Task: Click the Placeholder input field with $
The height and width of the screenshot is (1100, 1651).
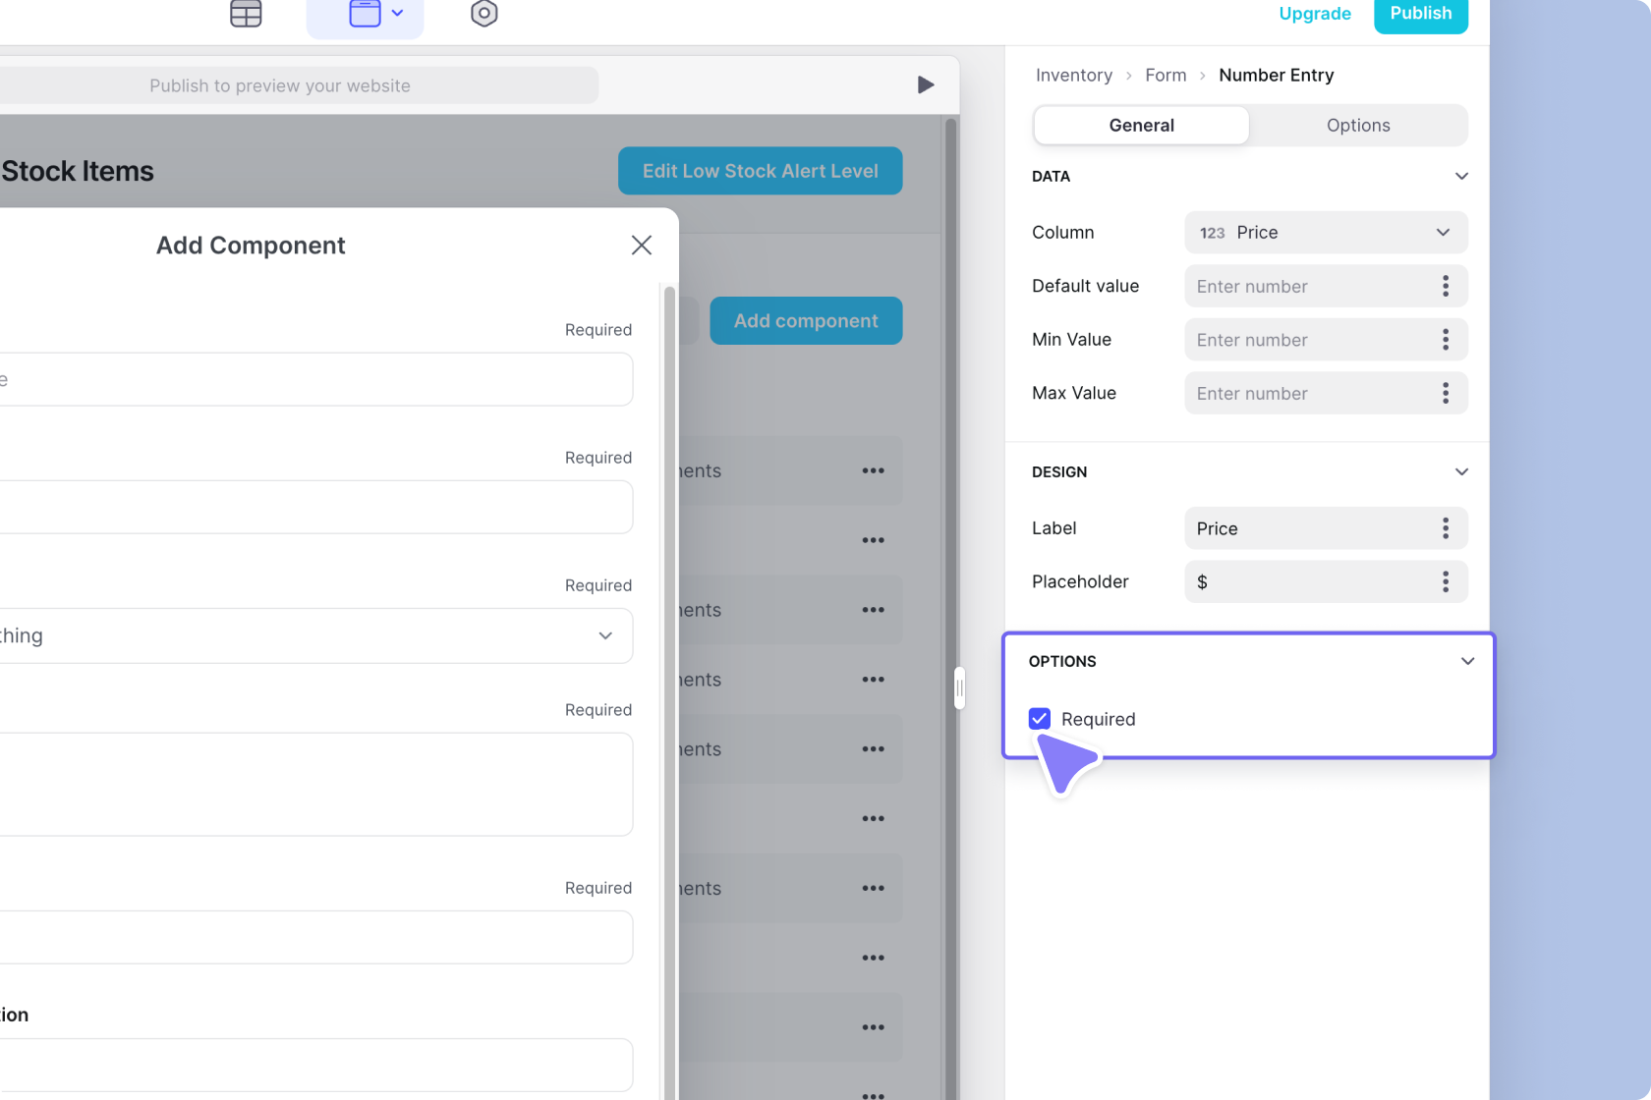Action: (1307, 581)
